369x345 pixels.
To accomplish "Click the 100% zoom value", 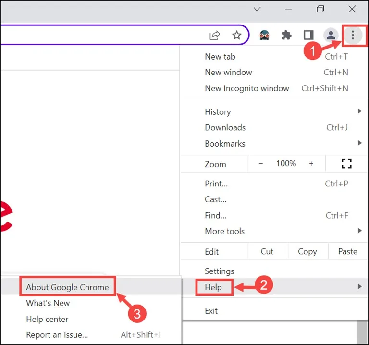I will (286, 163).
